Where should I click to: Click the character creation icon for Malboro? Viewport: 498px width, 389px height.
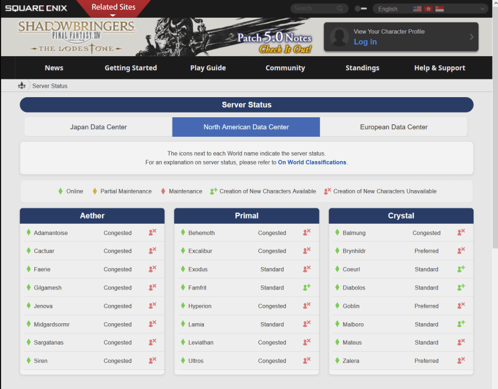(461, 324)
